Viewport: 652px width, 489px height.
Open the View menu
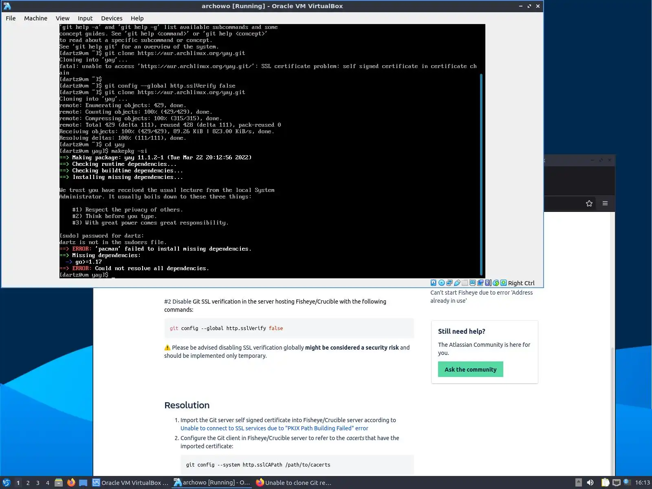(62, 18)
